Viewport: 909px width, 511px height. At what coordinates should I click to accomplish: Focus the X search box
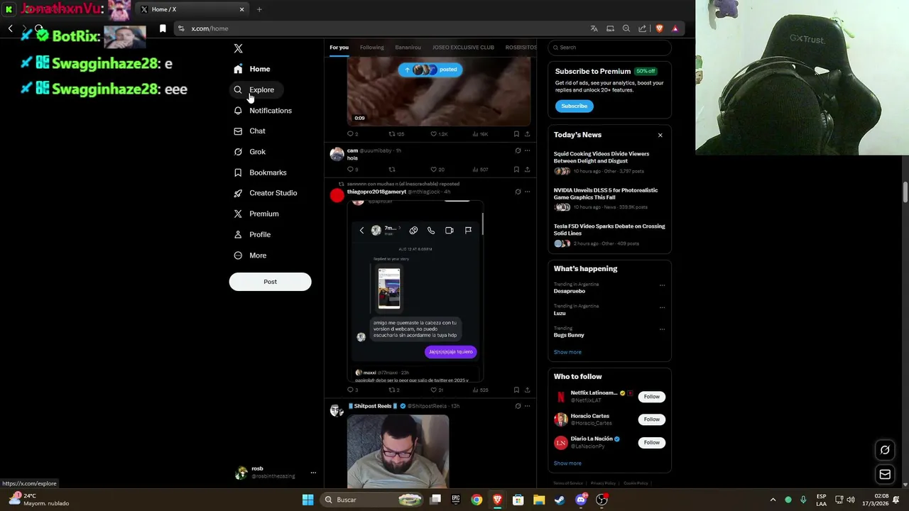[x=609, y=48]
